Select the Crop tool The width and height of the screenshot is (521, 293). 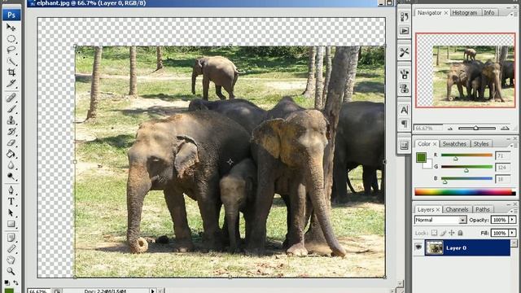pos(11,72)
